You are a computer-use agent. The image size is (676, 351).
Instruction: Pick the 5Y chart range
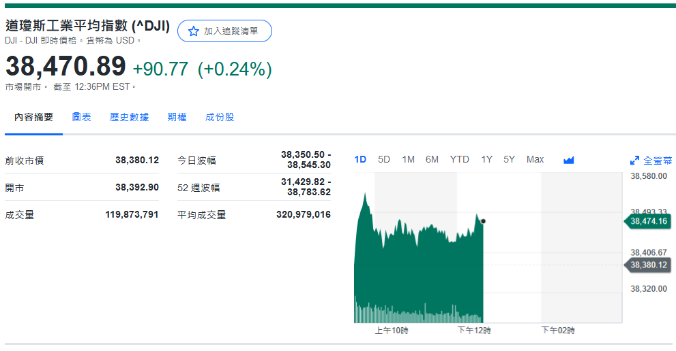coord(509,159)
